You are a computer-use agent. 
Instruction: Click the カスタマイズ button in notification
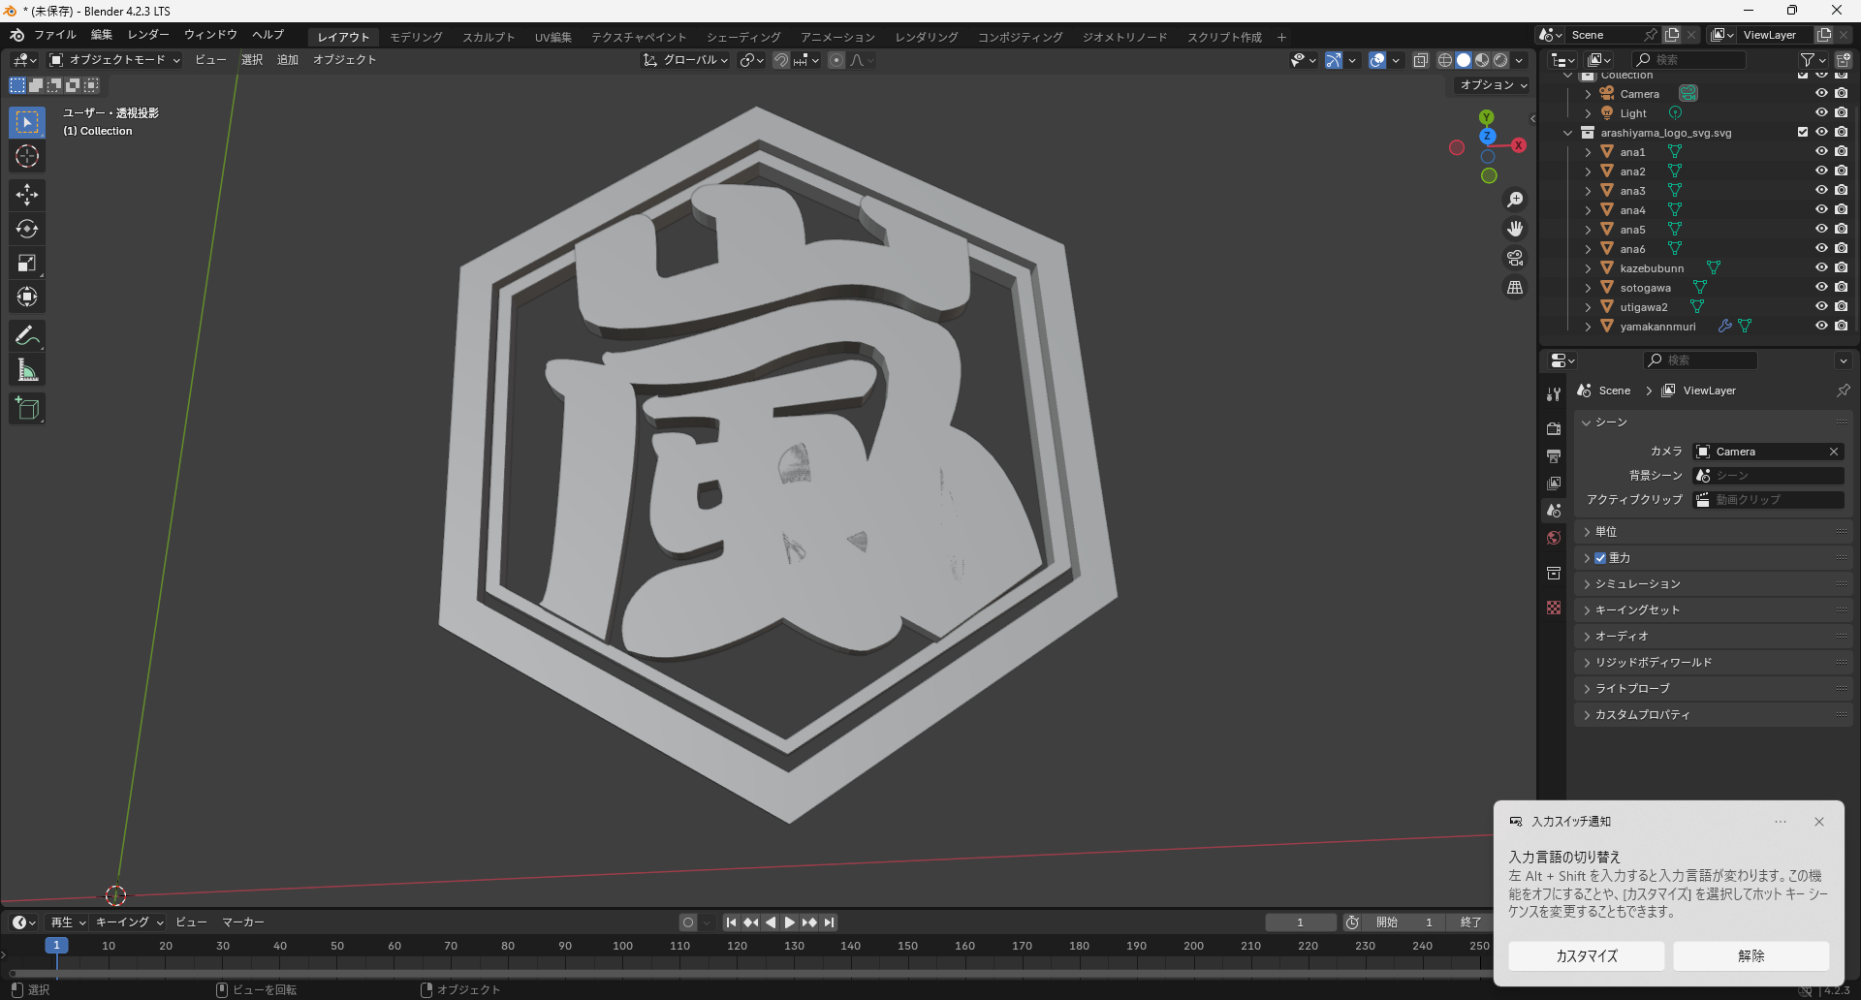1586,955
